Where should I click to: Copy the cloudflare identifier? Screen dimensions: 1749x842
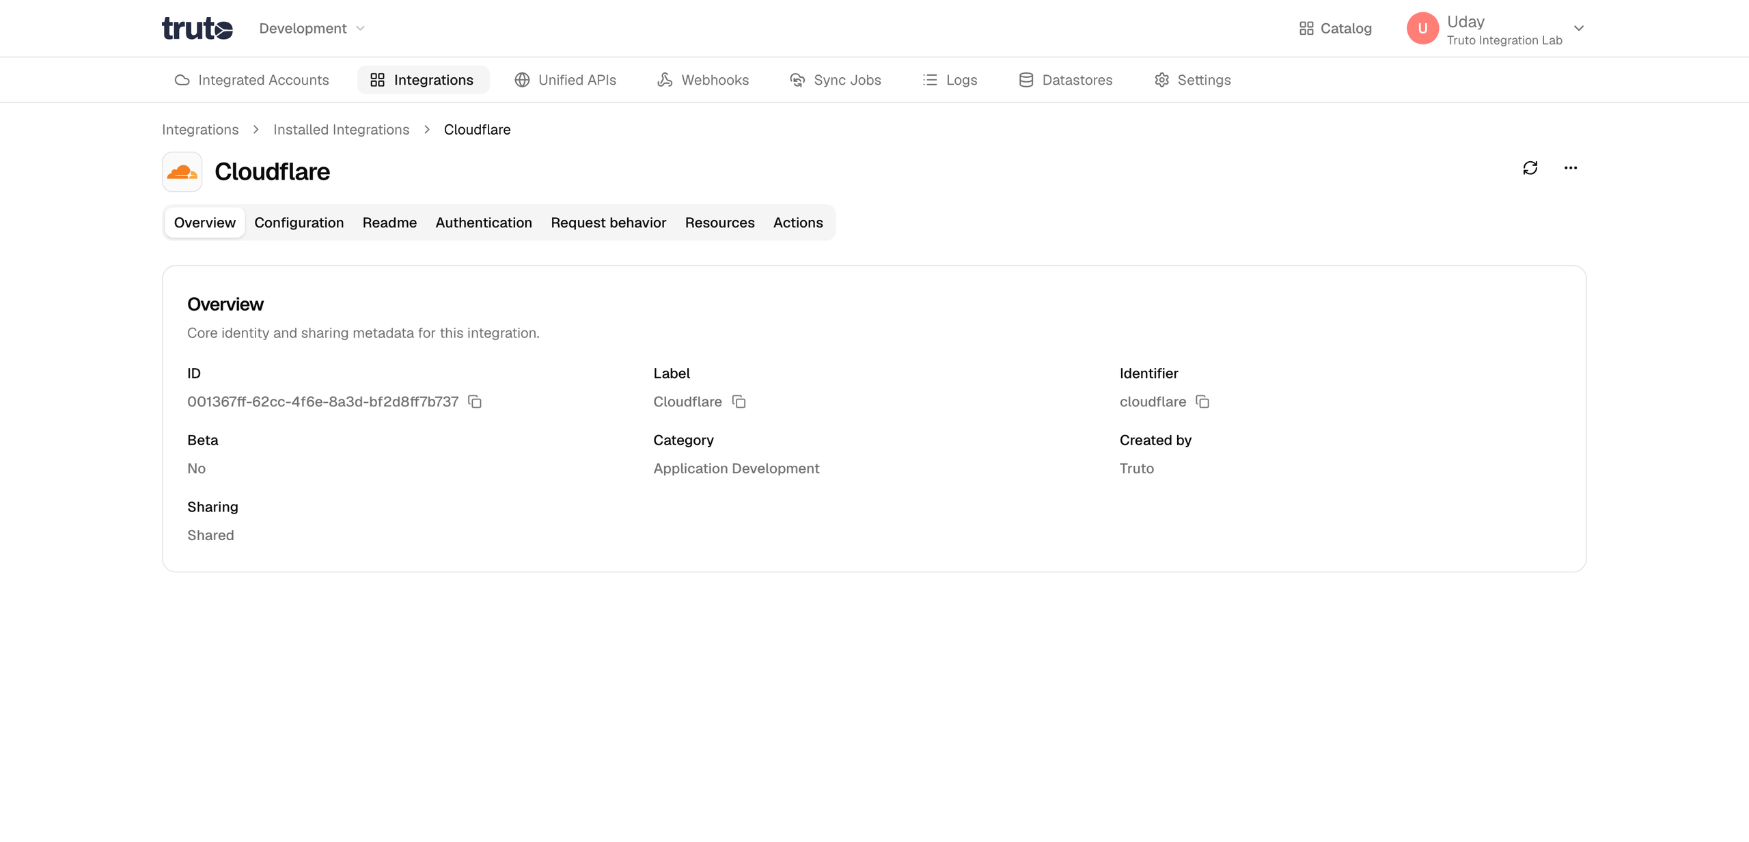[x=1202, y=402]
